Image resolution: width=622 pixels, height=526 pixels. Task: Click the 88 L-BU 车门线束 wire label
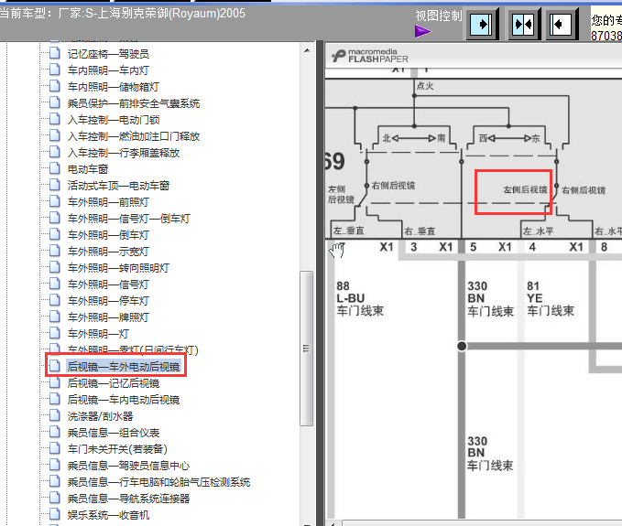tap(360, 298)
